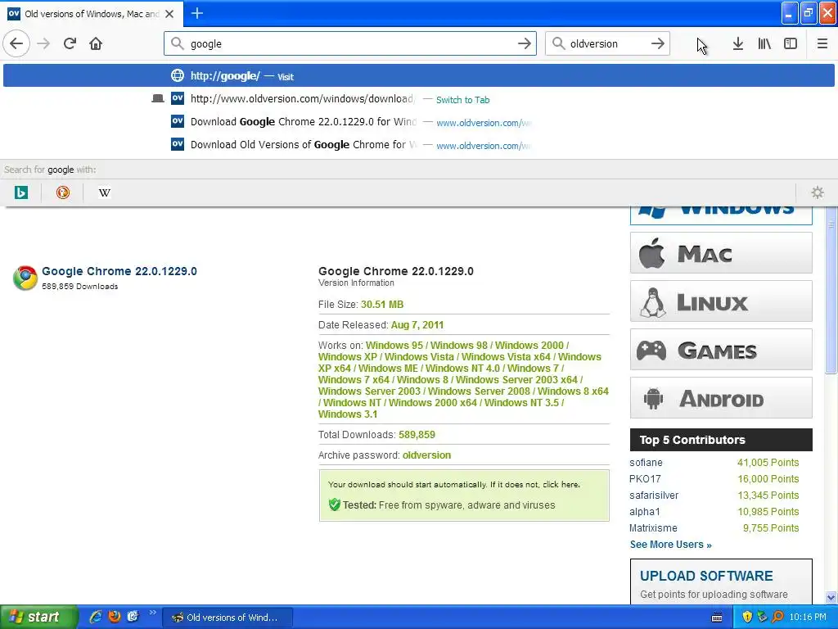Launch Internet Explorer from quick launch
Viewport: 838px width, 629px height.
click(x=95, y=617)
